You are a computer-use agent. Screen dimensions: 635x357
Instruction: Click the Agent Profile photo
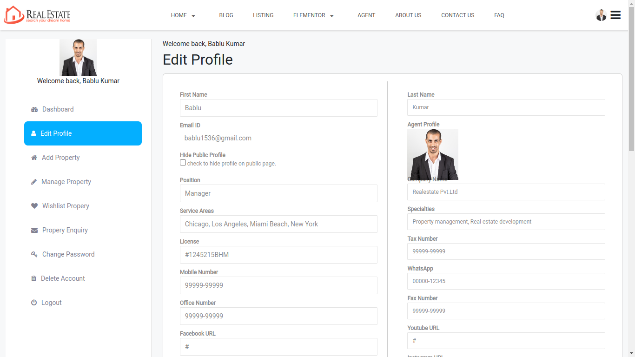pyautogui.click(x=433, y=154)
